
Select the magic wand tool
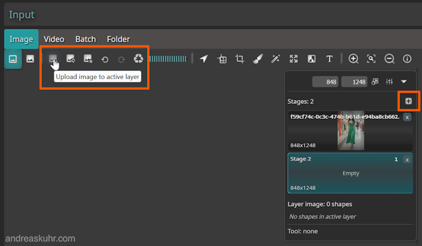(276, 59)
